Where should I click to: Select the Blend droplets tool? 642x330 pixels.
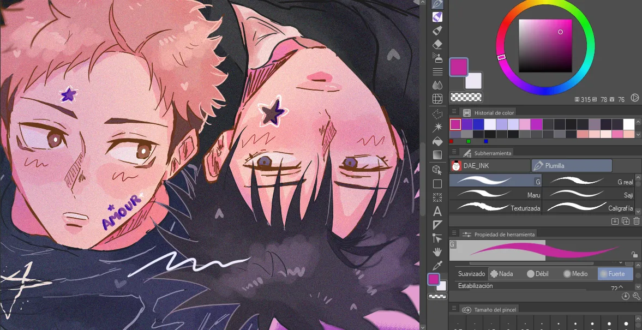point(437,85)
